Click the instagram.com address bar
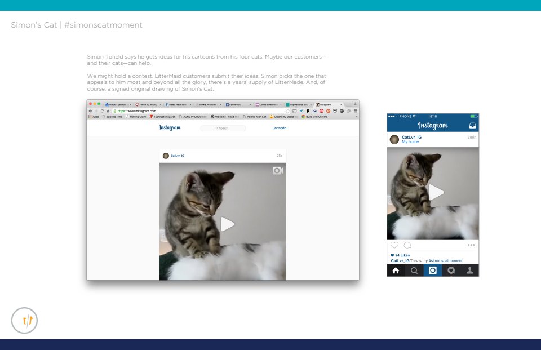Screen dimensions: 541x350 click(x=202, y=111)
